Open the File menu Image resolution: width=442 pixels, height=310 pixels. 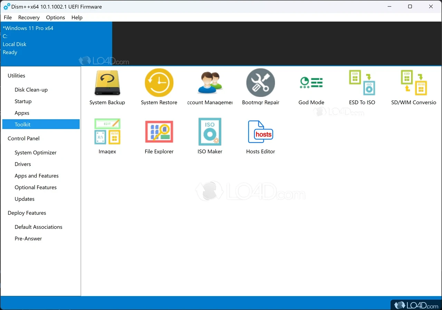[x=7, y=17]
